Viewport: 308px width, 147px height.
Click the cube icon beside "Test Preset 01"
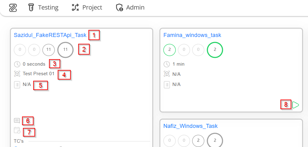coord(17,74)
